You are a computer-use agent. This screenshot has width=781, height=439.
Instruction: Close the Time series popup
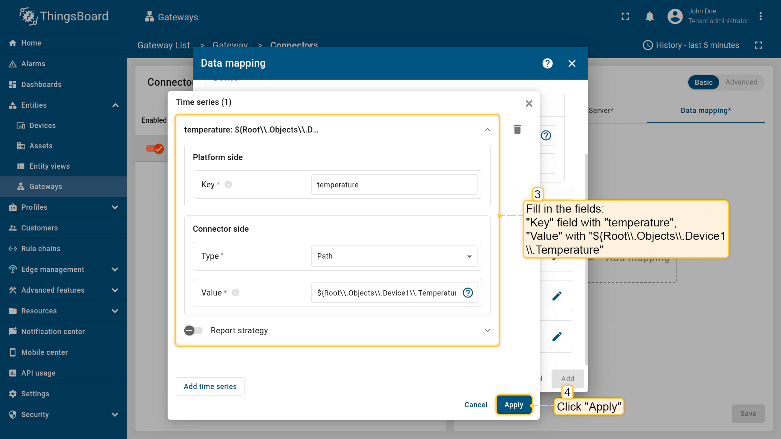coord(529,104)
